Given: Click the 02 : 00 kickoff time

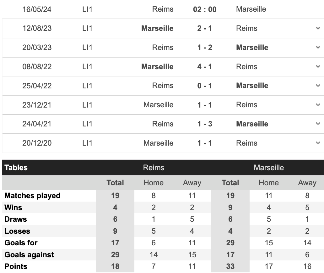Looking at the screenshot, I should pos(205,9).
